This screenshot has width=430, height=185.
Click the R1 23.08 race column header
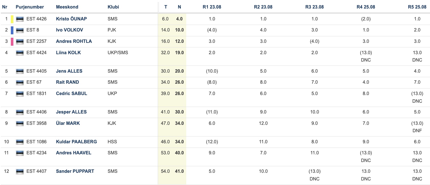pyautogui.click(x=212, y=7)
